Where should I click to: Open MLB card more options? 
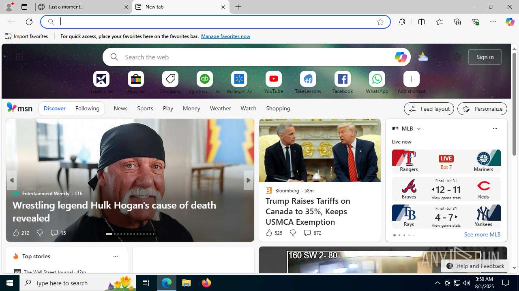tap(495, 129)
